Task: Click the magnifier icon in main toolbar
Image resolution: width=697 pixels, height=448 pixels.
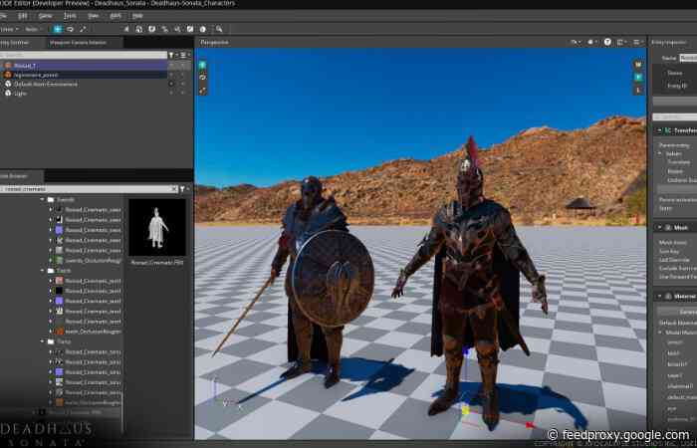Action: [x=219, y=29]
